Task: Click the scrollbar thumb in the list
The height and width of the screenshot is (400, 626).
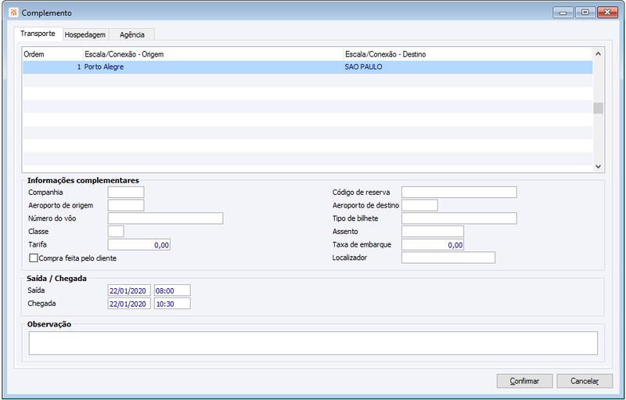Action: coord(598,108)
